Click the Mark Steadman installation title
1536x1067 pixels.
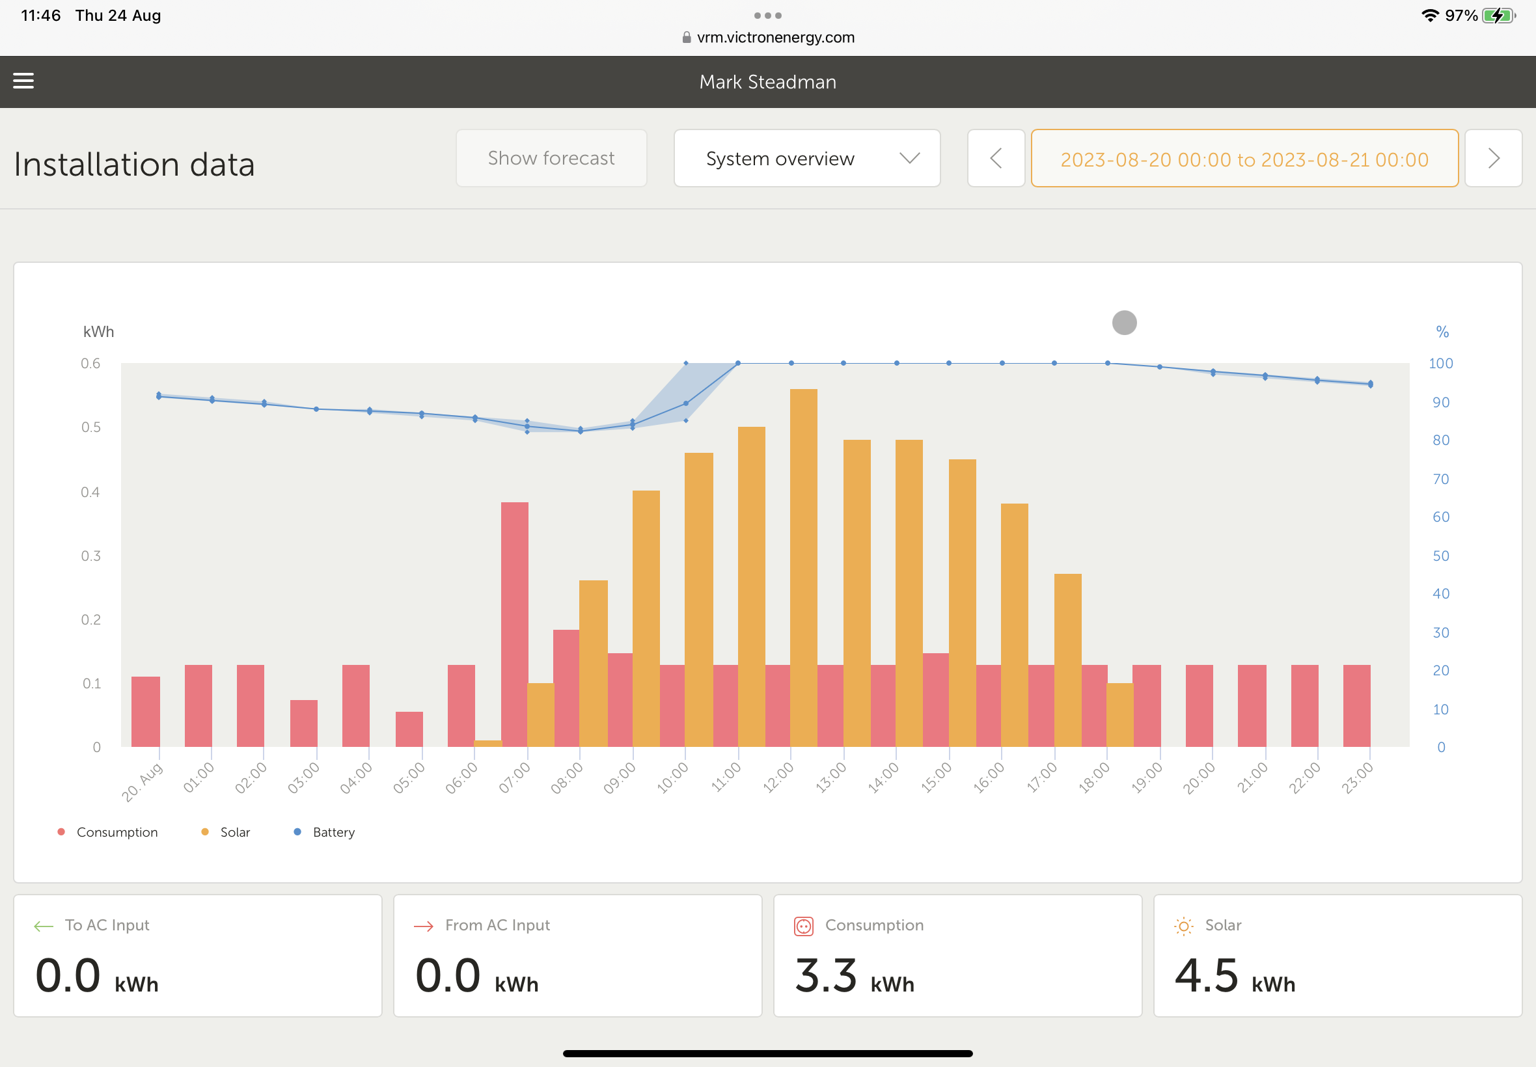click(767, 81)
